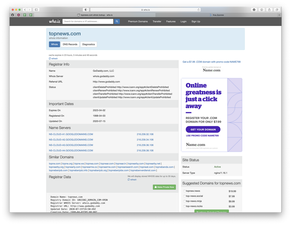Open similar domain topnebands.com
The image size is (291, 225).
164,167
